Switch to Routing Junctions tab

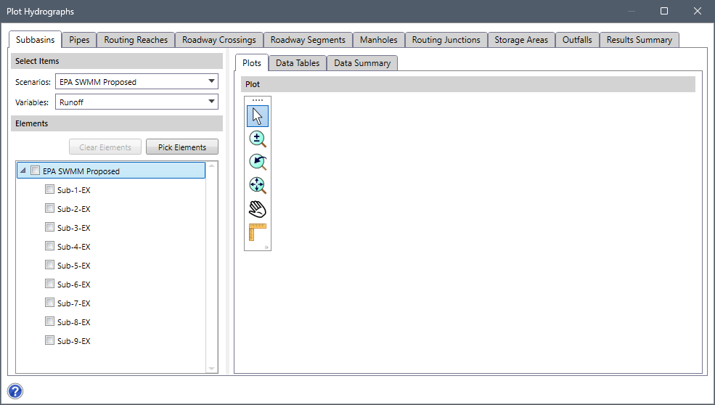[446, 40]
